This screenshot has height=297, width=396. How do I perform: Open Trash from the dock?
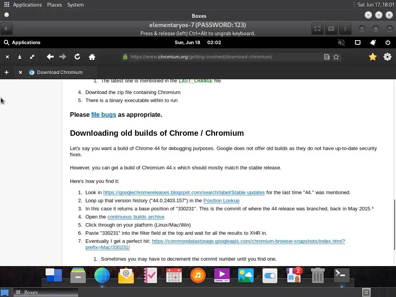(317, 275)
